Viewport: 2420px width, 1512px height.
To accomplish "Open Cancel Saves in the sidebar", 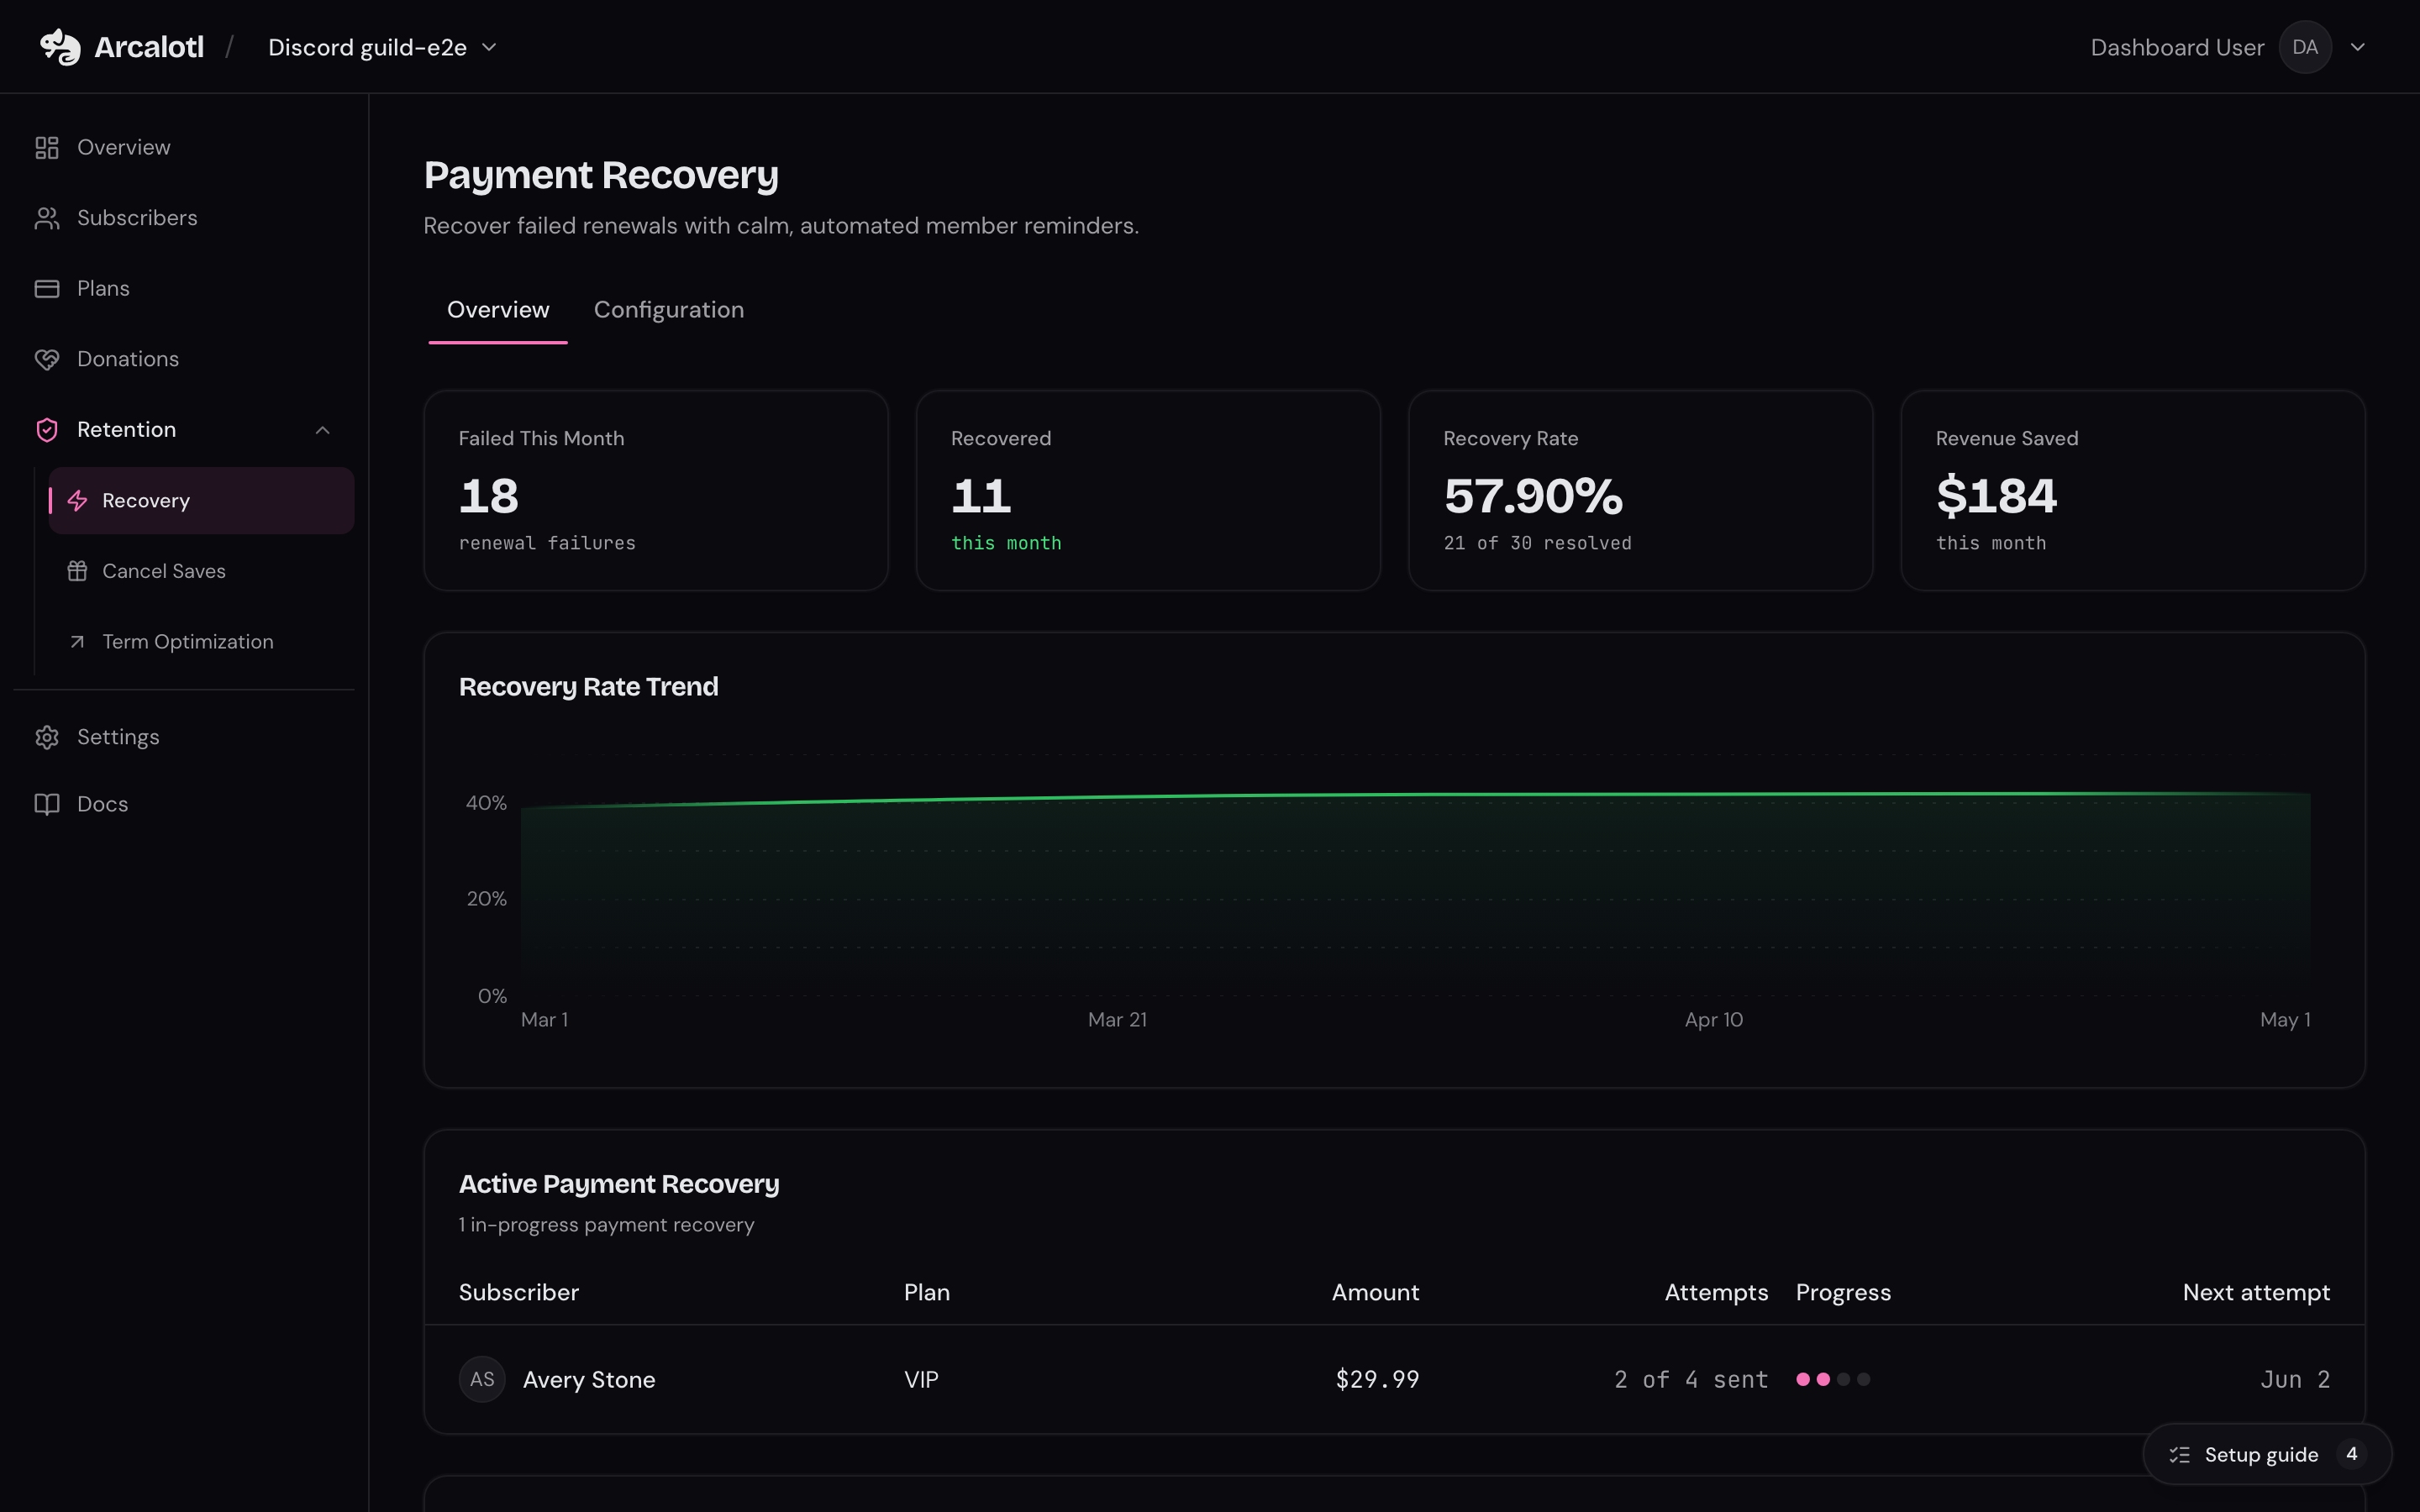I will [x=201, y=571].
